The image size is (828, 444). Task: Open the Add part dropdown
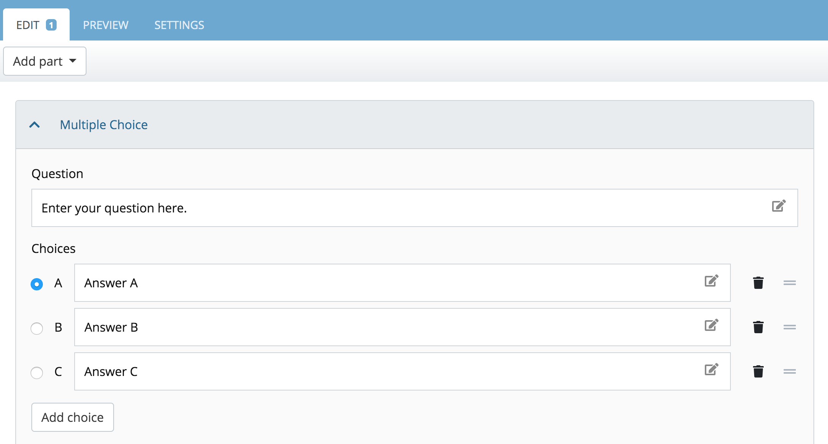tap(45, 61)
